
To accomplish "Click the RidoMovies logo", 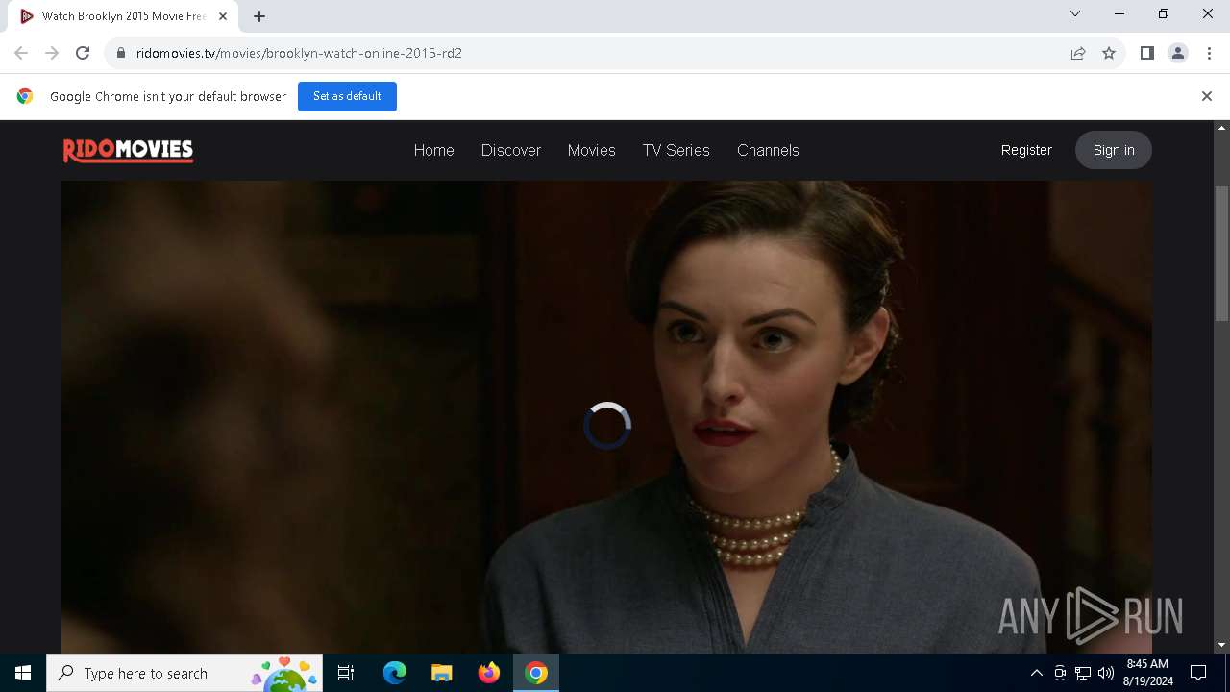I will [128, 151].
